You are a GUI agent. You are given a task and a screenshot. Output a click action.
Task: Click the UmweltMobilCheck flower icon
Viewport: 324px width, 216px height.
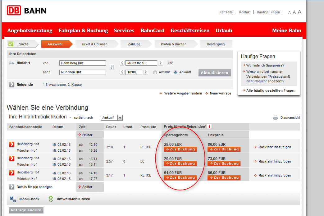[51, 199]
